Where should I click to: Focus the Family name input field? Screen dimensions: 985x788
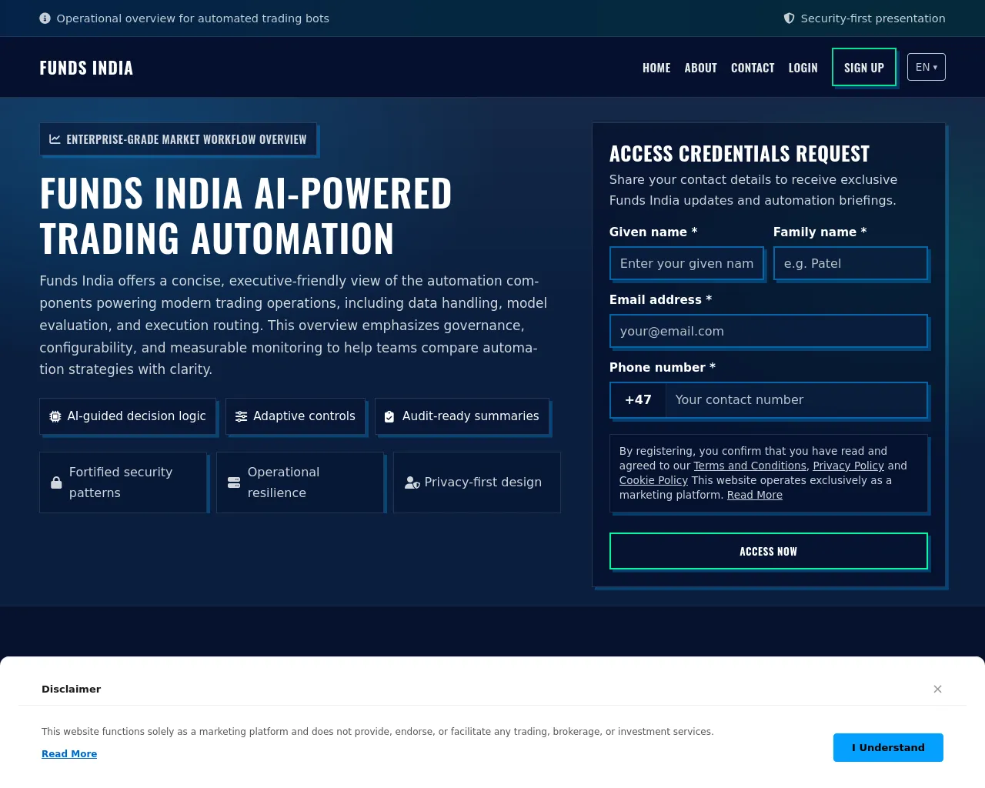tap(850, 263)
